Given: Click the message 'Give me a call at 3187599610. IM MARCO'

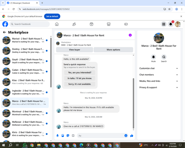Looking at the screenshot, I should pyautogui.click(x=83, y=126).
